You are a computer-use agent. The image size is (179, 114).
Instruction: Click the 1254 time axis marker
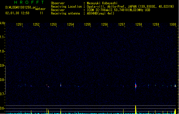pos(71,25)
